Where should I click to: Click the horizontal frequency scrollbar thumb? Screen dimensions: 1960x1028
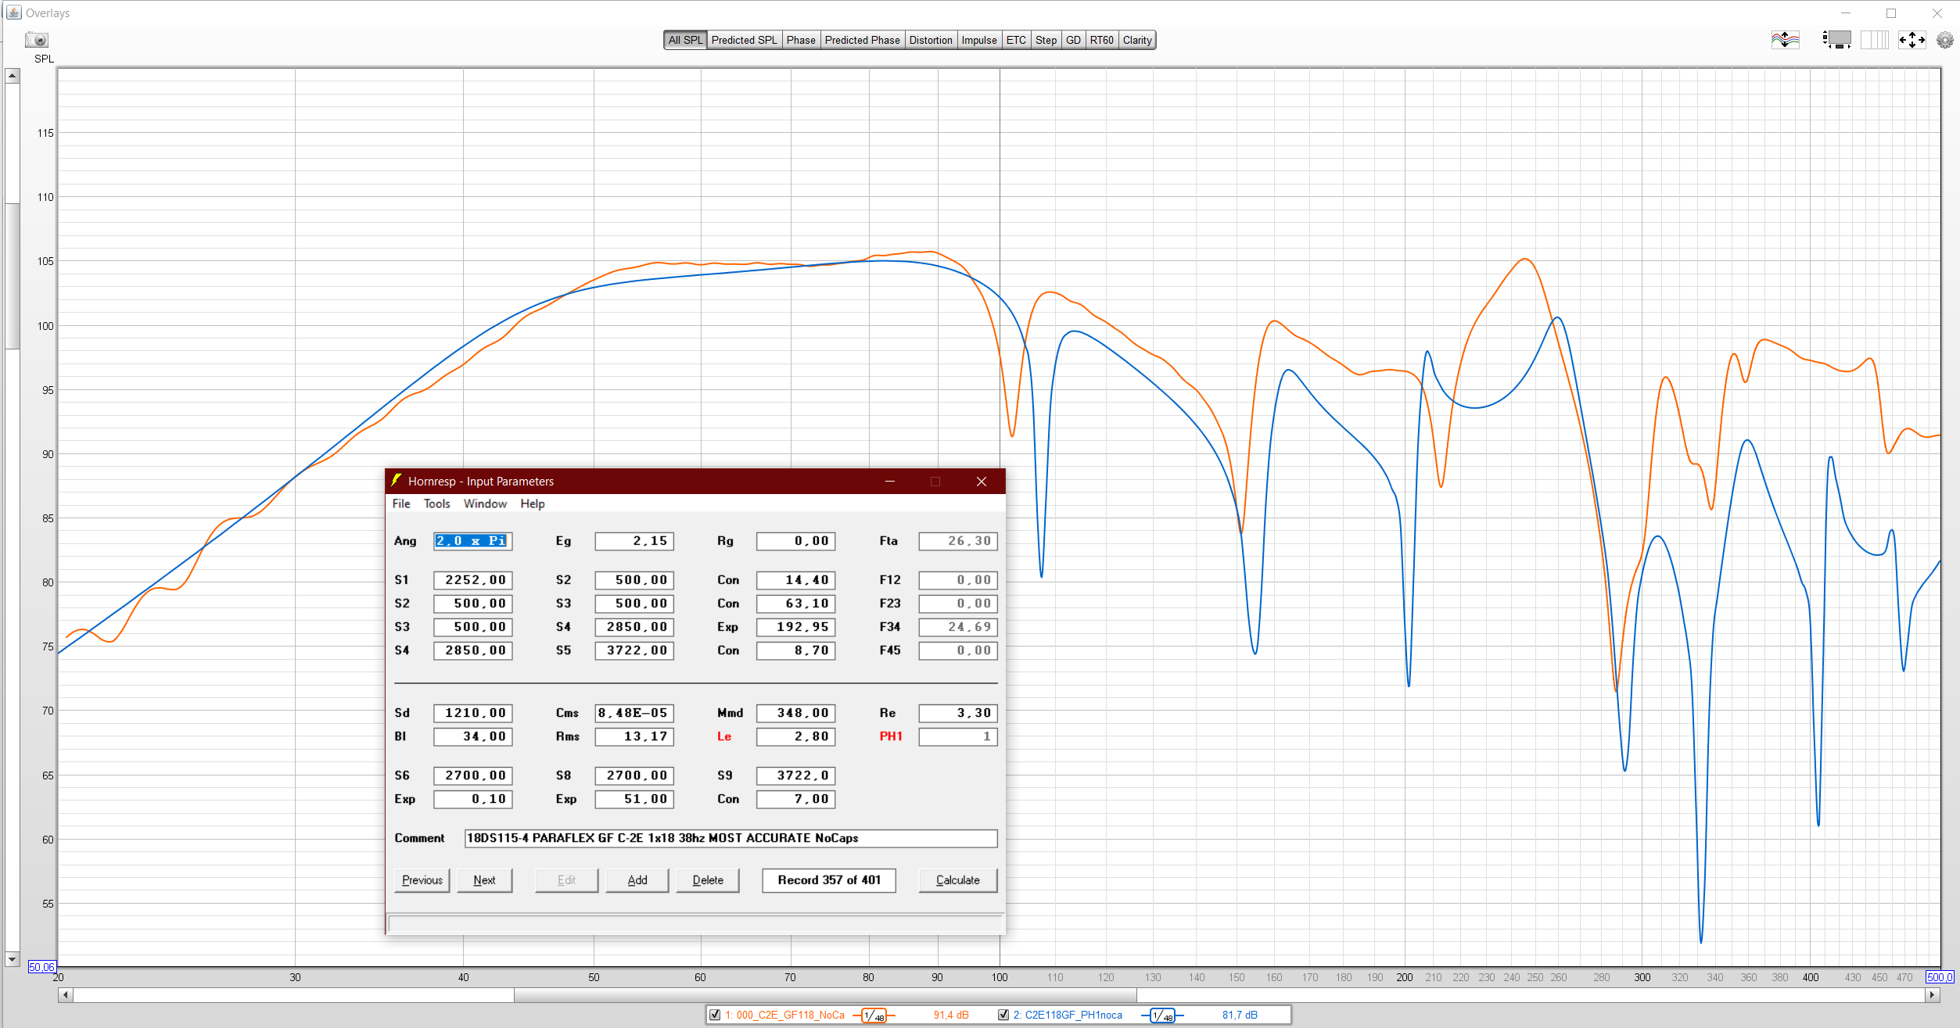click(x=825, y=995)
